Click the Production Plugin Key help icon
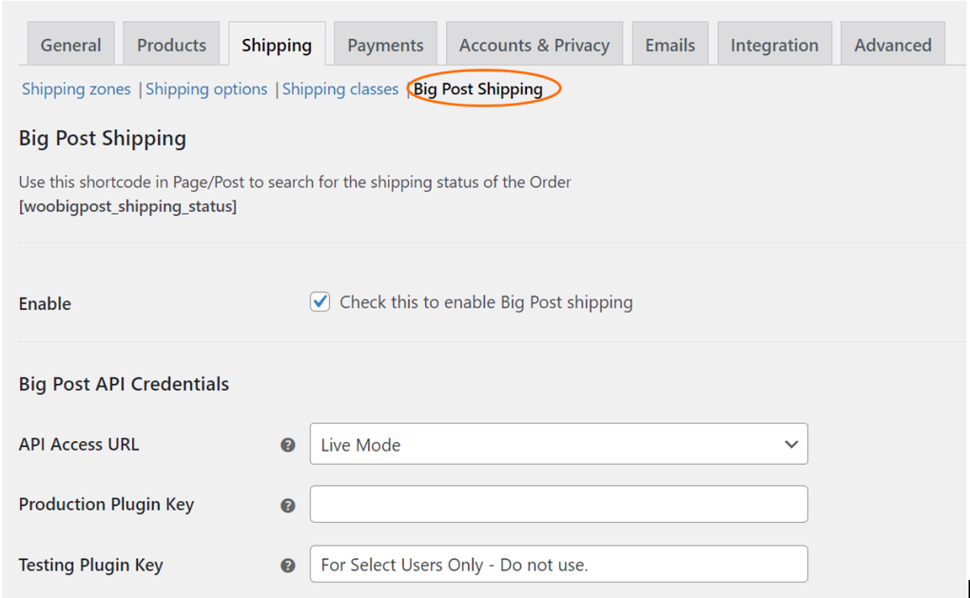Image resolution: width=970 pixels, height=598 pixels. (x=287, y=505)
